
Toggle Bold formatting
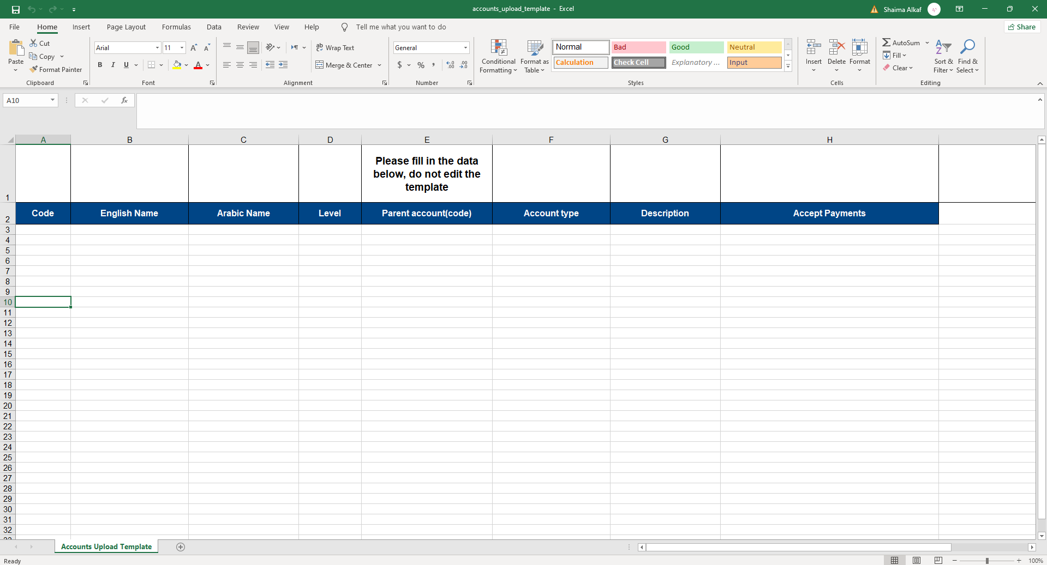click(100, 65)
